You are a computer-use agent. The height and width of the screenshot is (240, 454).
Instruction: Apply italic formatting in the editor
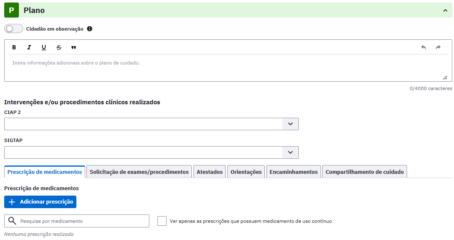coord(29,47)
